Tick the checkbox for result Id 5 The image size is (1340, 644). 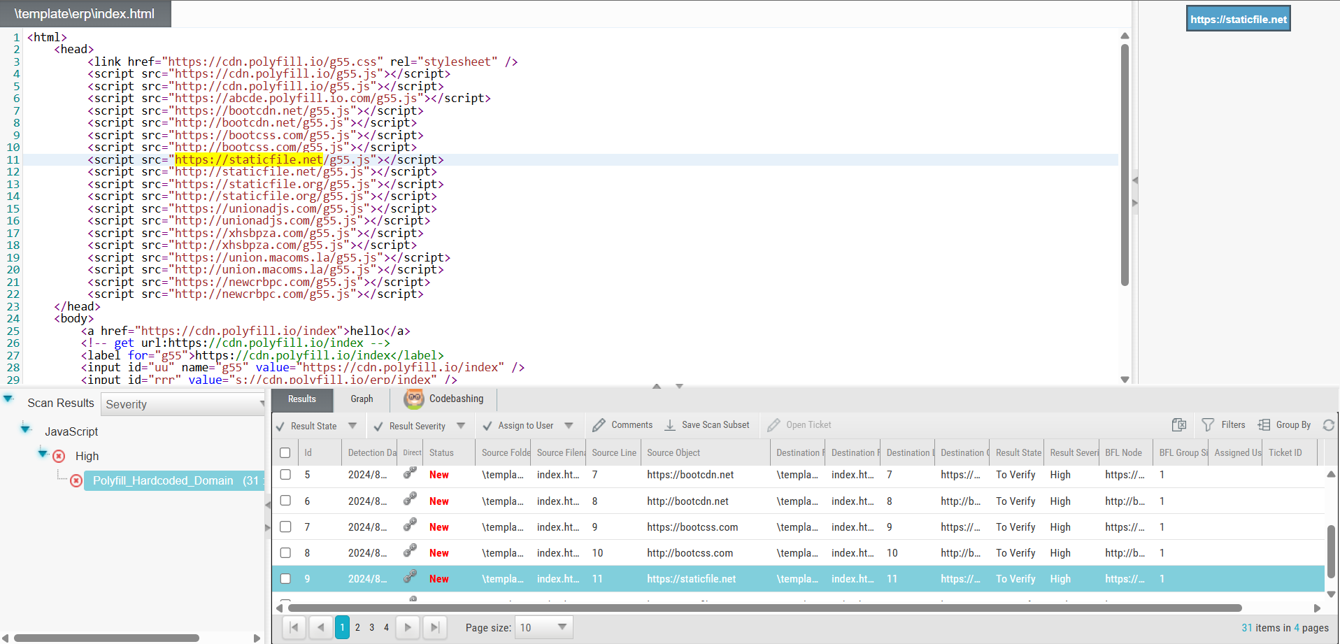285,475
